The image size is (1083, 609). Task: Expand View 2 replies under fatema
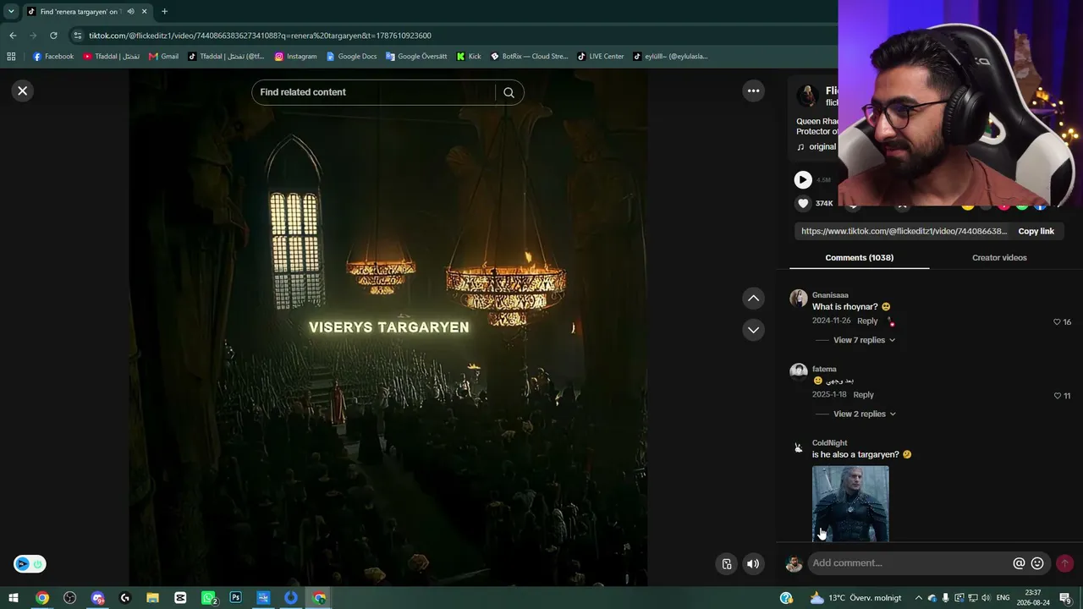tap(864, 414)
